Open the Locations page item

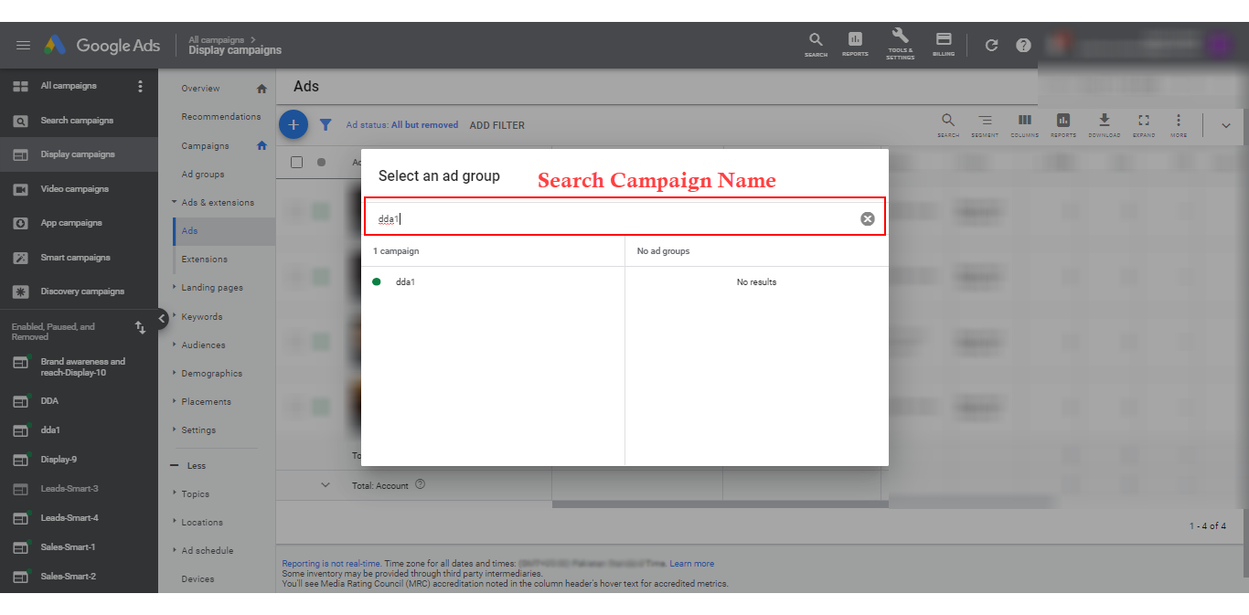pos(201,522)
